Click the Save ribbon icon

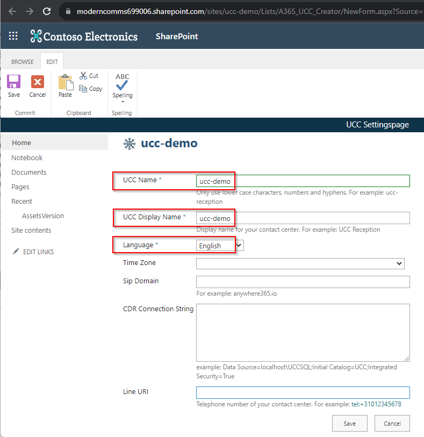coord(14,82)
